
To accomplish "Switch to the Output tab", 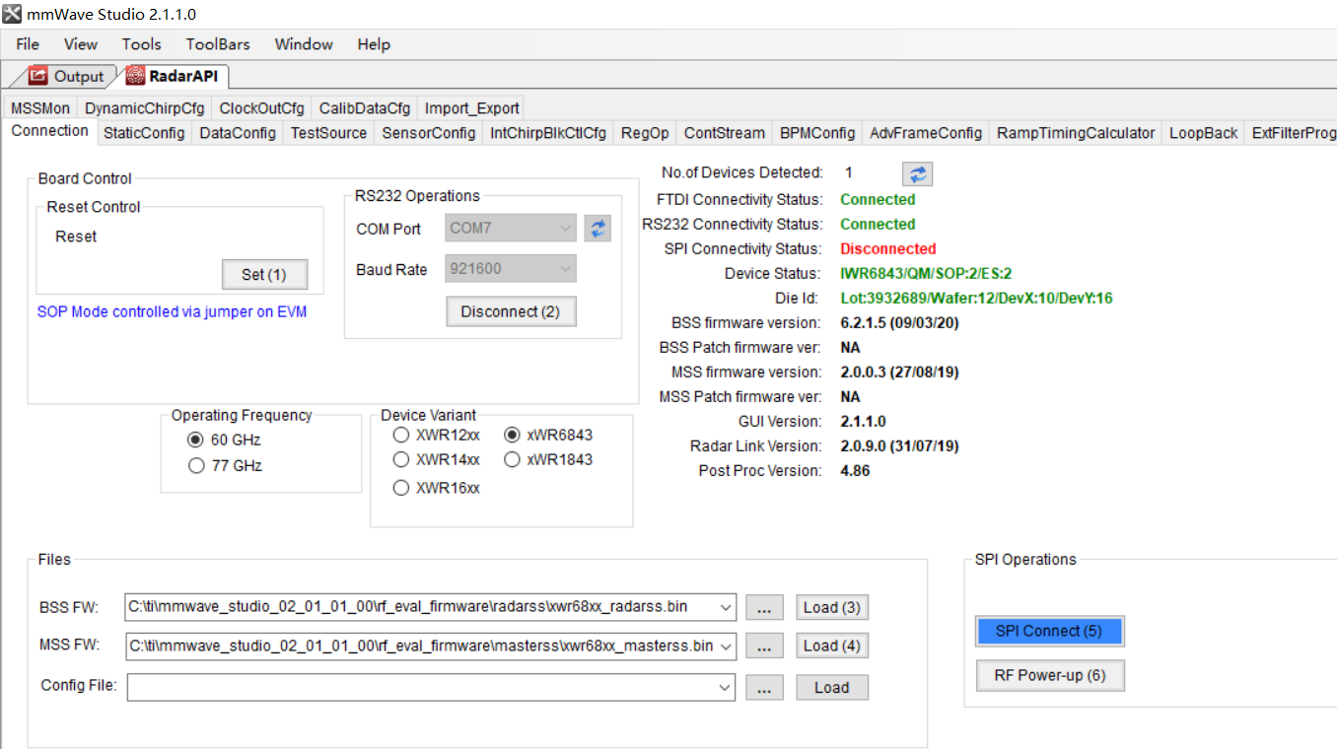I will (x=66, y=76).
